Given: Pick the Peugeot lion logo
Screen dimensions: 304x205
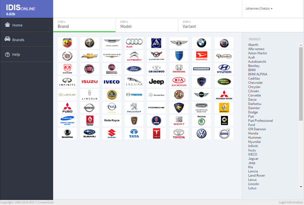Looking at the screenshot, I should 134,107.
